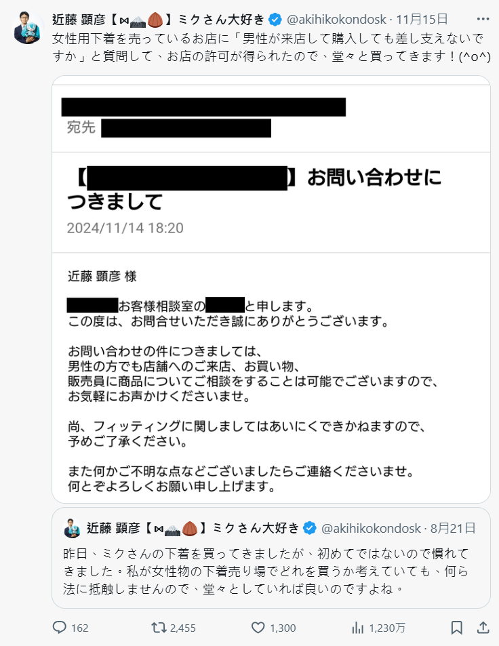Click the repost arrows icon

point(158,628)
